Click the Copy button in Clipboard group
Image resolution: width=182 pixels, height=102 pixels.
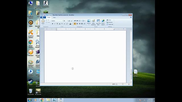pos(48,22)
